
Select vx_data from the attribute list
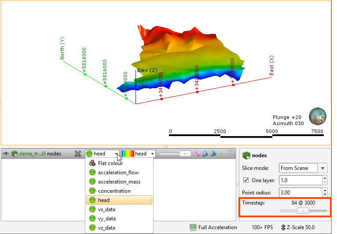106,209
